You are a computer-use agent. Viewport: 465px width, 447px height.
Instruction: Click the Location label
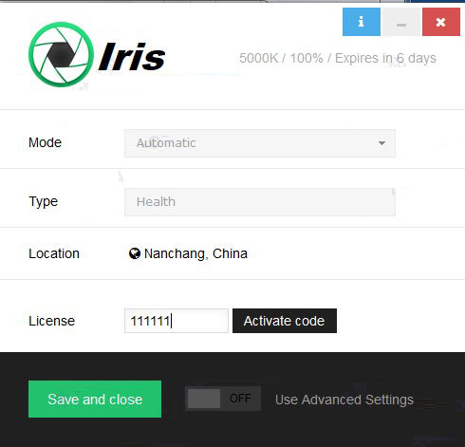pos(54,253)
